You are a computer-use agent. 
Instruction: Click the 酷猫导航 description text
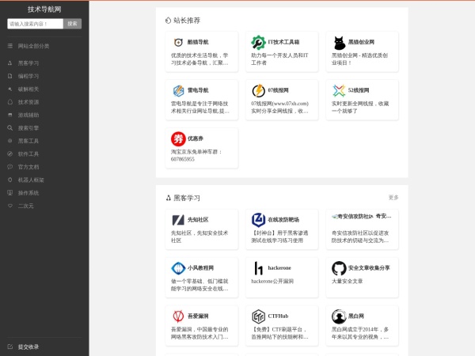coord(199,59)
